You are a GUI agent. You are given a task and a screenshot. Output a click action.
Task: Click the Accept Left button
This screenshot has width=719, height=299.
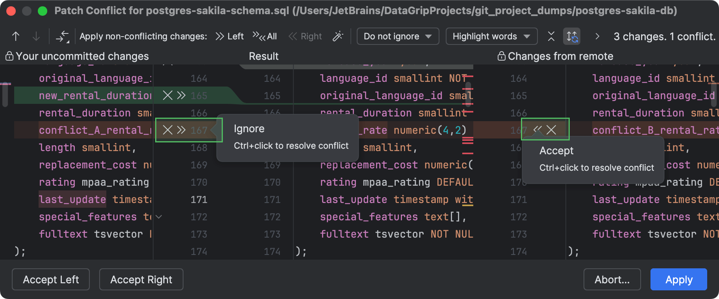pos(51,279)
